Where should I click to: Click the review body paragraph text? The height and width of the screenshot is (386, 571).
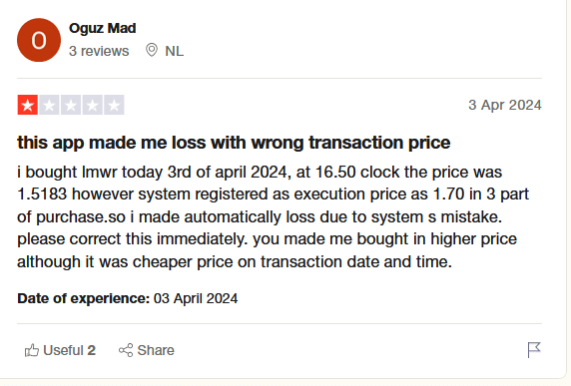pyautogui.click(x=273, y=216)
